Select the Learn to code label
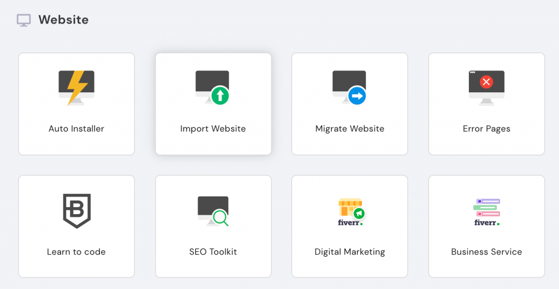Image resolution: width=559 pixels, height=289 pixels. pos(76,251)
